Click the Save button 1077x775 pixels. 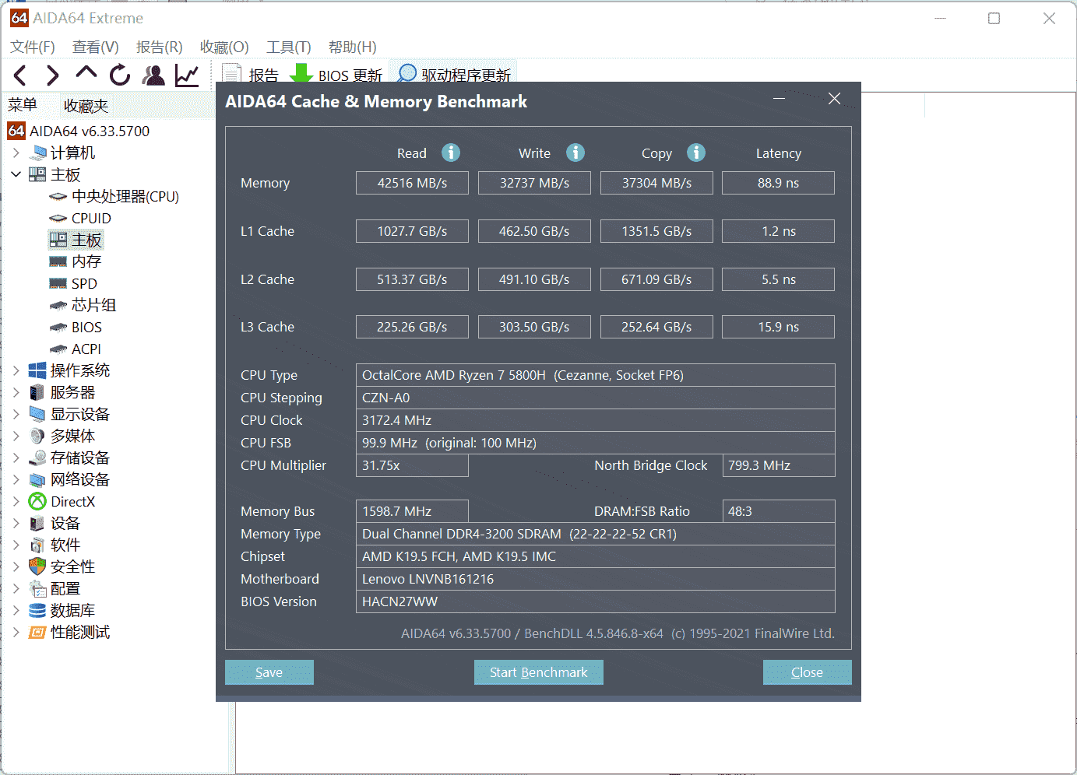click(269, 672)
